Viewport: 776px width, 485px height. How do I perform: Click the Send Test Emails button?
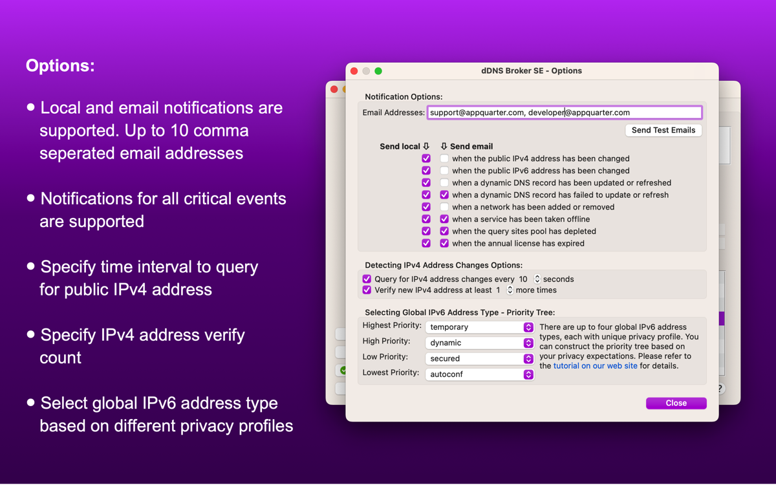(x=663, y=130)
